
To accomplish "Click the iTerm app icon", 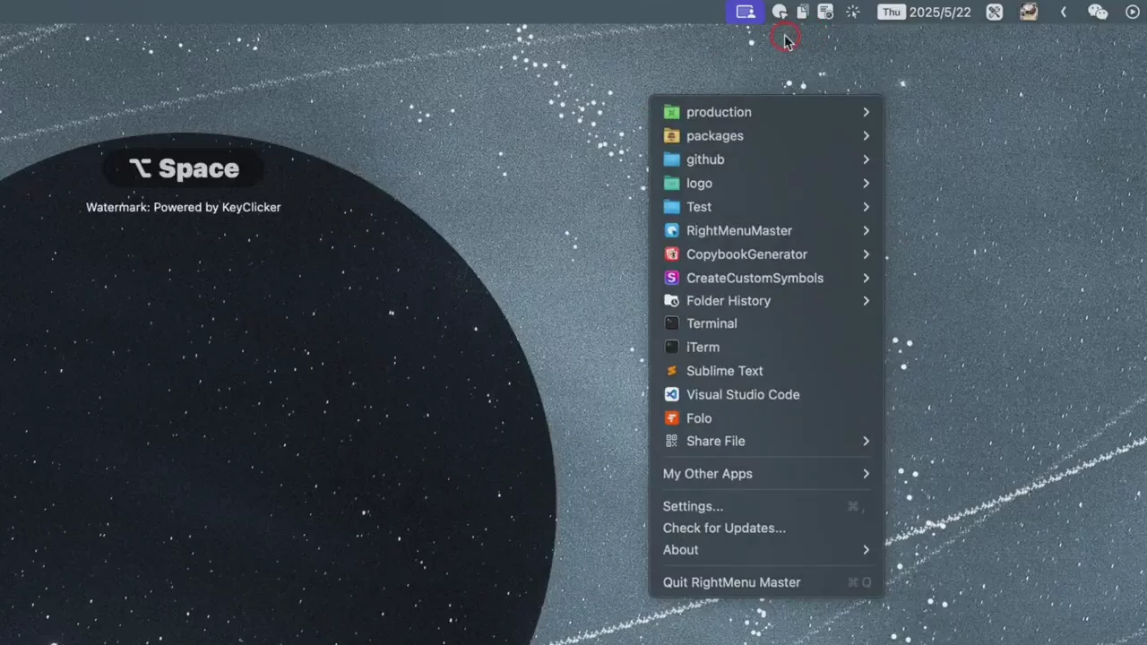I will tap(671, 347).
